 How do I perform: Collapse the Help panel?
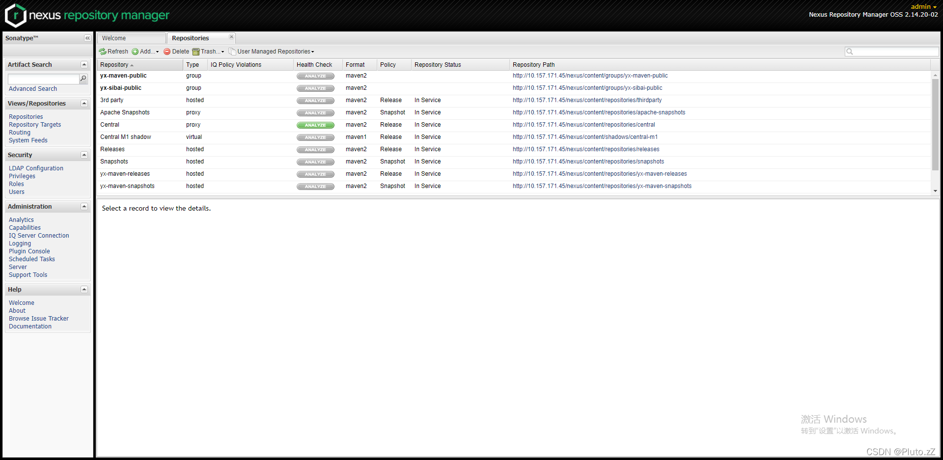84,290
